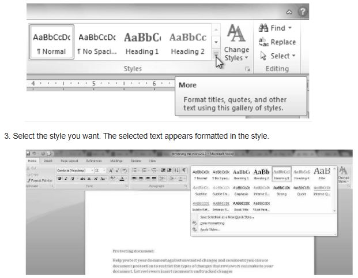Image resolution: width=358 pixels, height=278 pixels.
Task: Click the Copy command in Clipboard group
Action: coord(33,175)
